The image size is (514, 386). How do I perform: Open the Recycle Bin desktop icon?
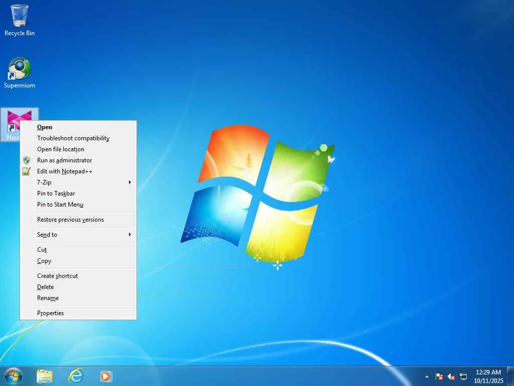pos(20,20)
